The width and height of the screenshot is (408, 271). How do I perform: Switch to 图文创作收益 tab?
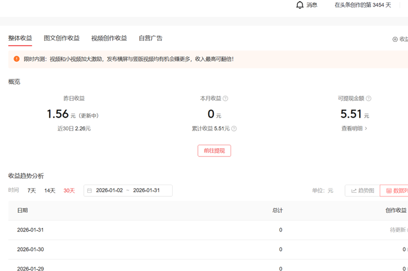[x=61, y=38]
